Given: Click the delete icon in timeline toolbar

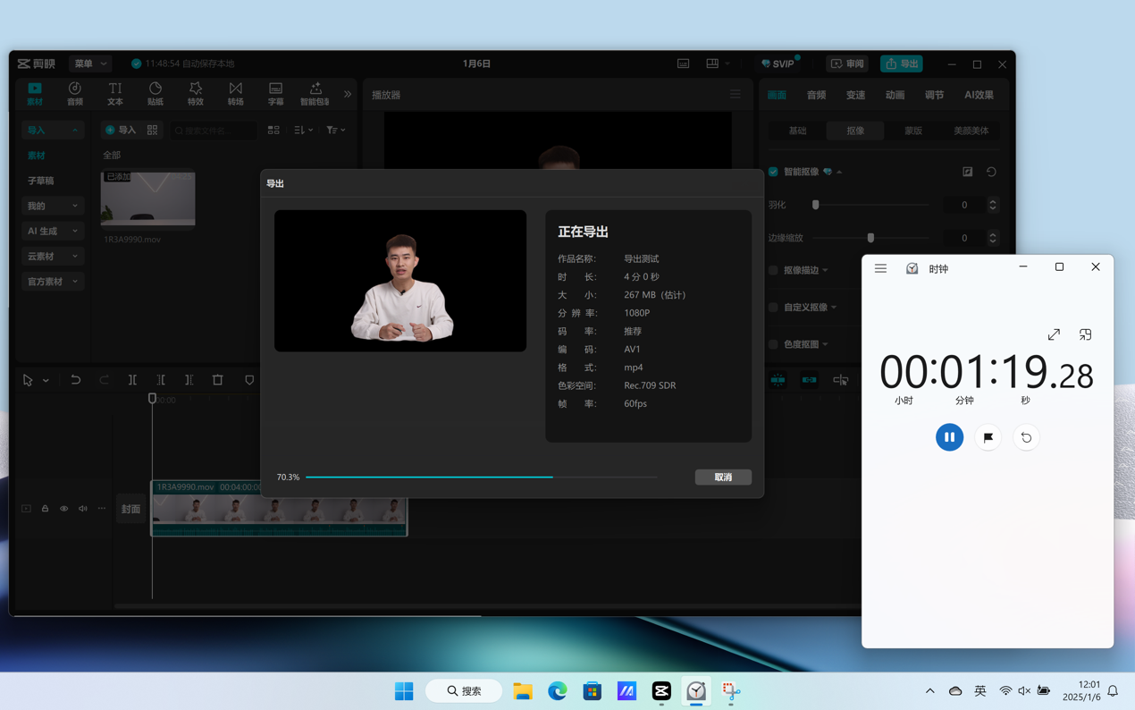Looking at the screenshot, I should [x=218, y=380].
